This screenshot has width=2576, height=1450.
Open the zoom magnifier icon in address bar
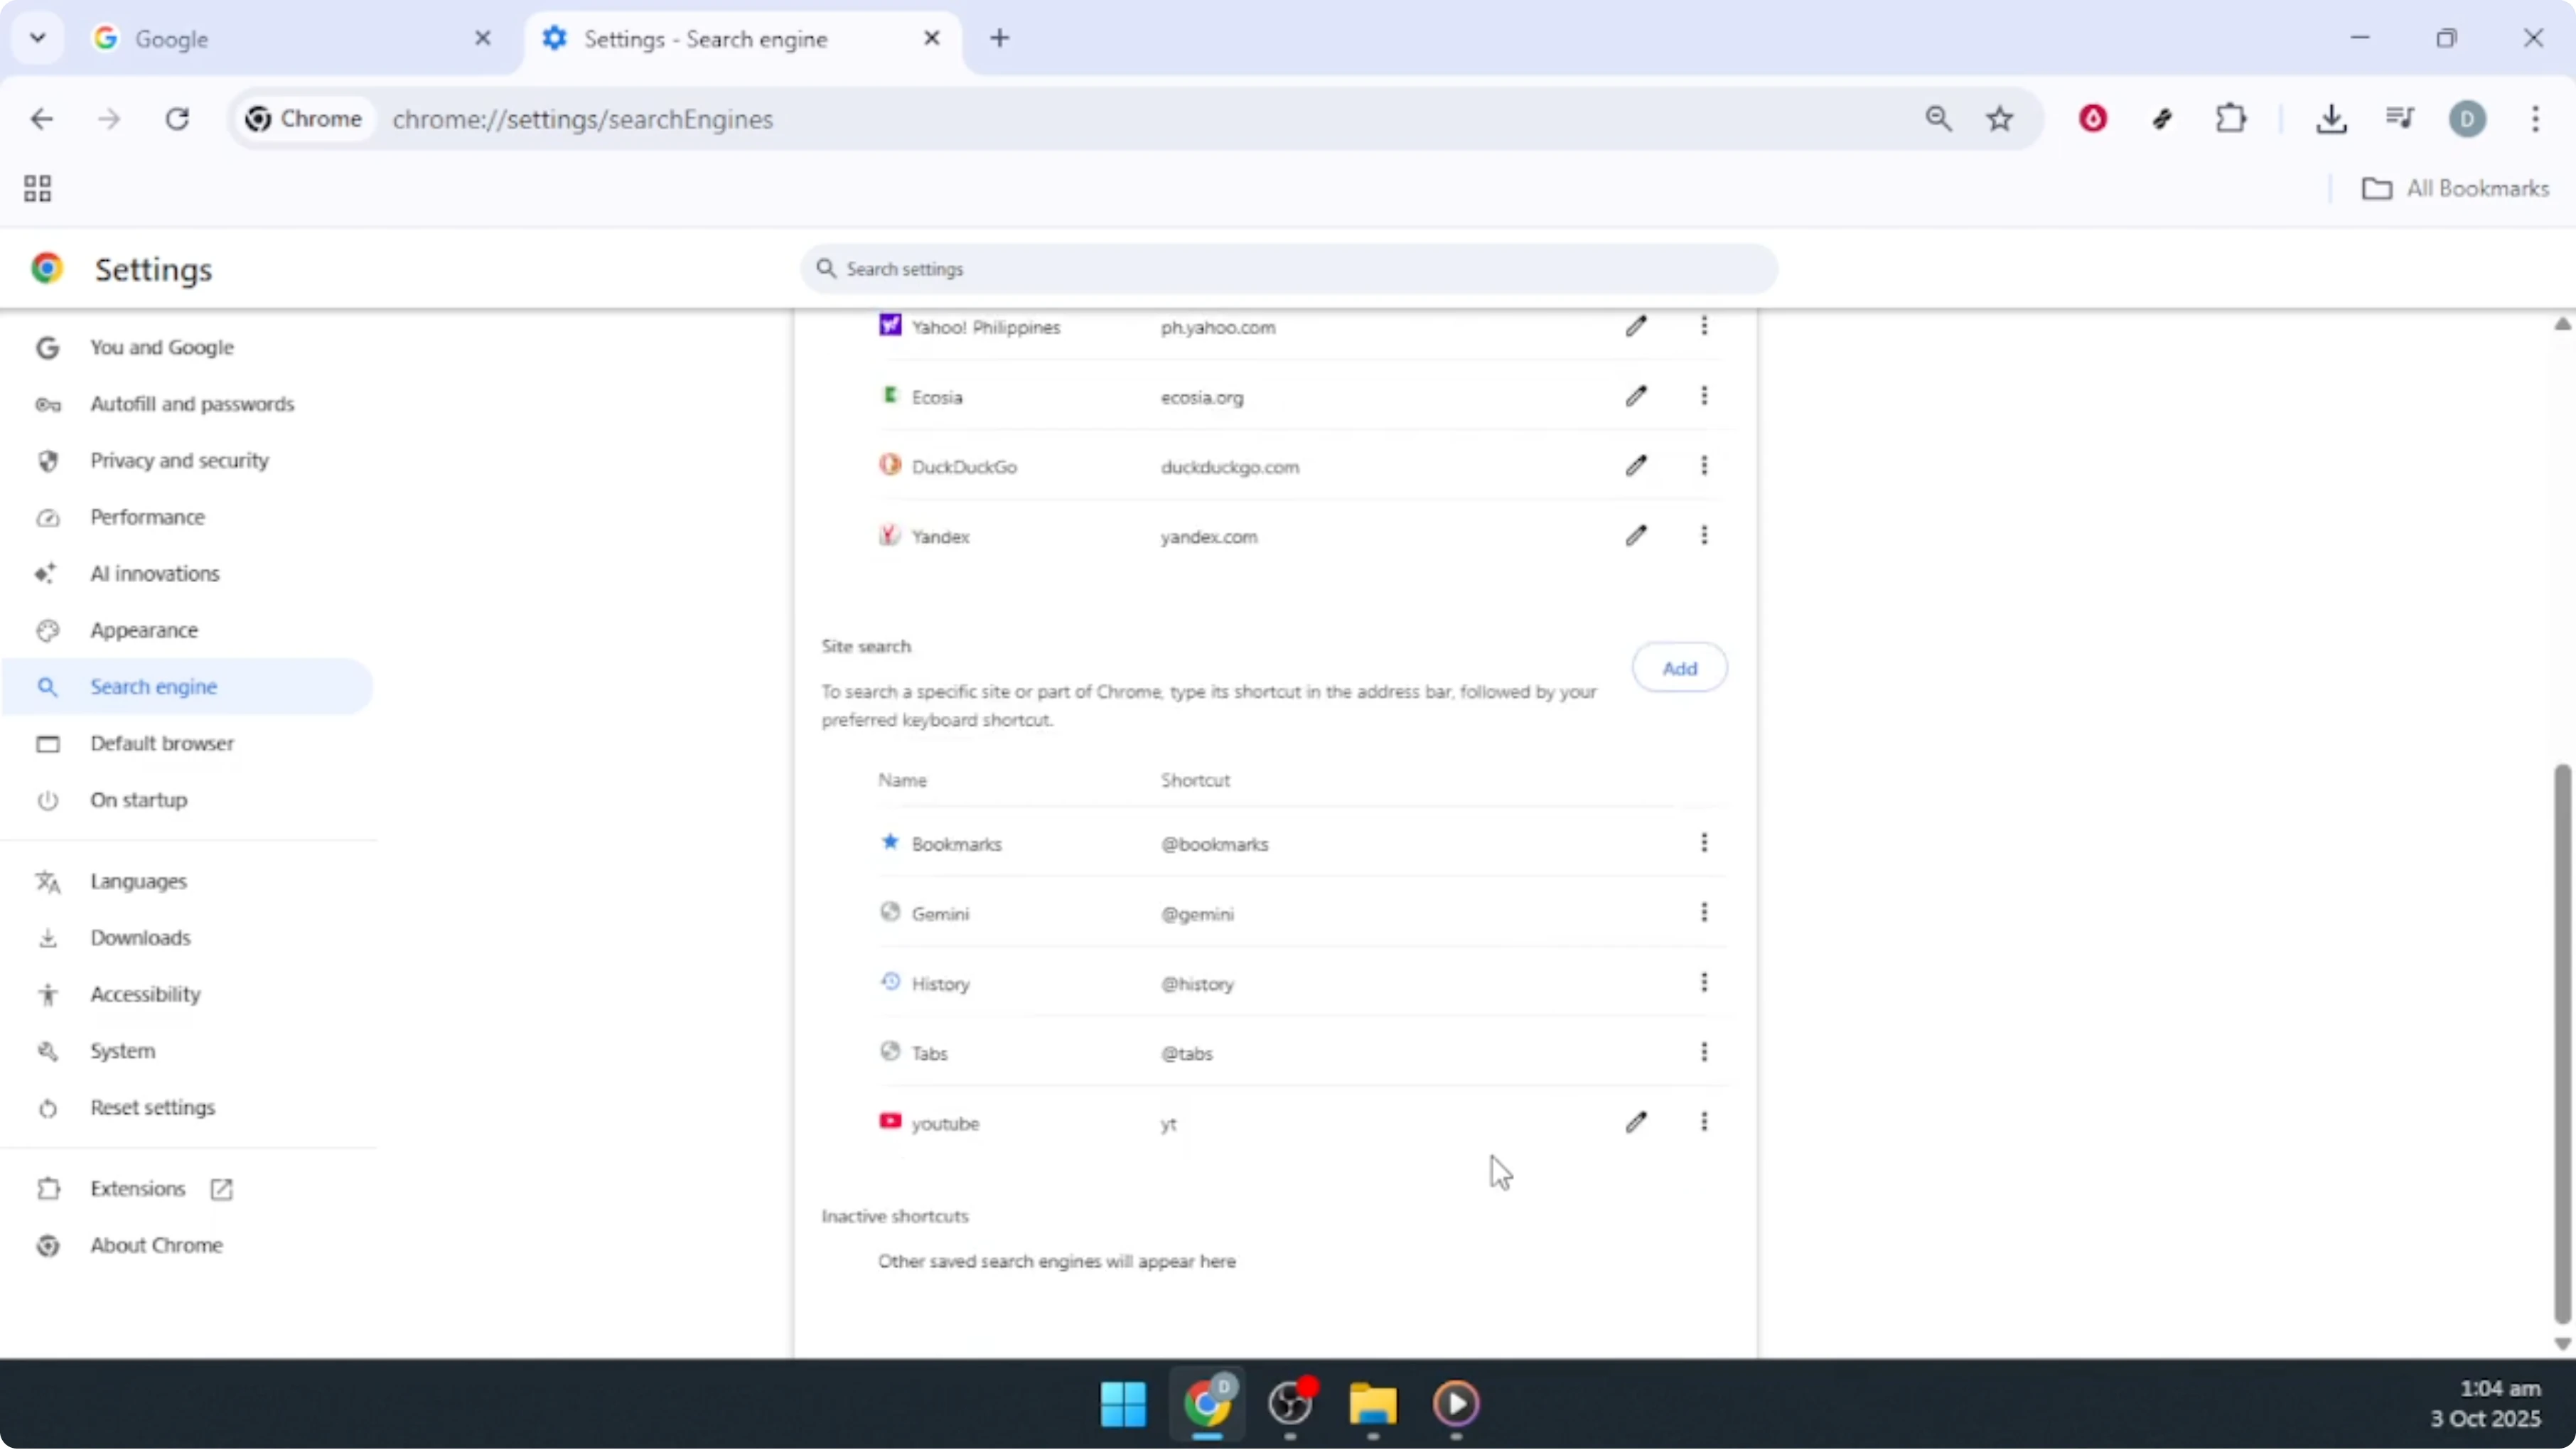[1938, 119]
